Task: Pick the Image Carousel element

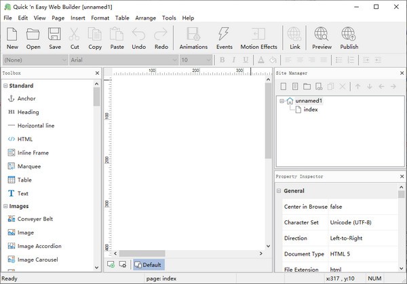Action: pos(39,260)
